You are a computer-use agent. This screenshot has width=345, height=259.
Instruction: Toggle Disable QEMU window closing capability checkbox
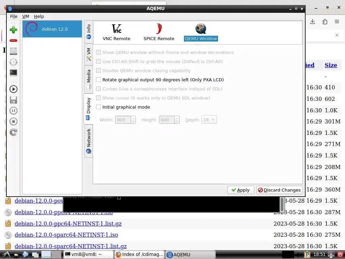tap(98, 70)
